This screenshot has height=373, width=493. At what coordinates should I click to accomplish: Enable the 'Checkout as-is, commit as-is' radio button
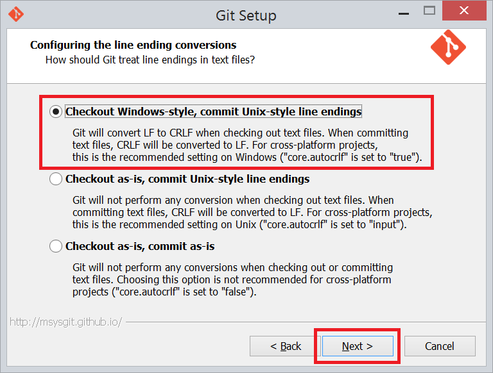56,246
